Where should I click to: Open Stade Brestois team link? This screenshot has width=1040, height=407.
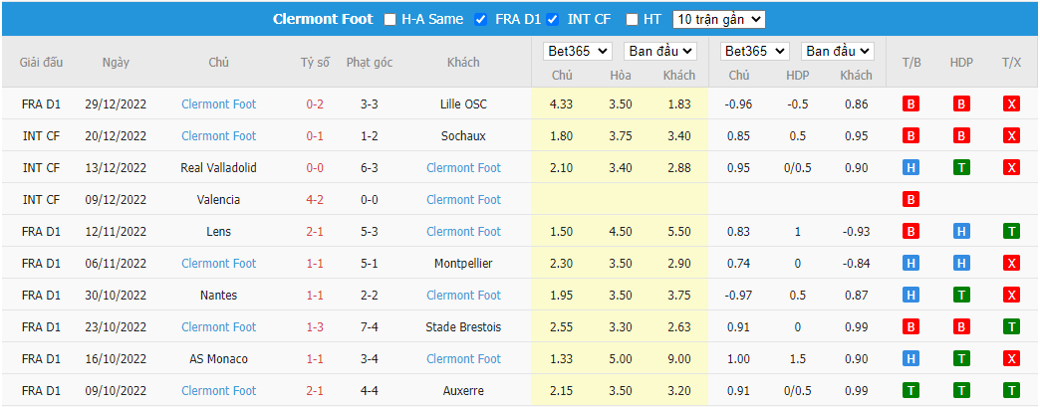[x=463, y=326]
